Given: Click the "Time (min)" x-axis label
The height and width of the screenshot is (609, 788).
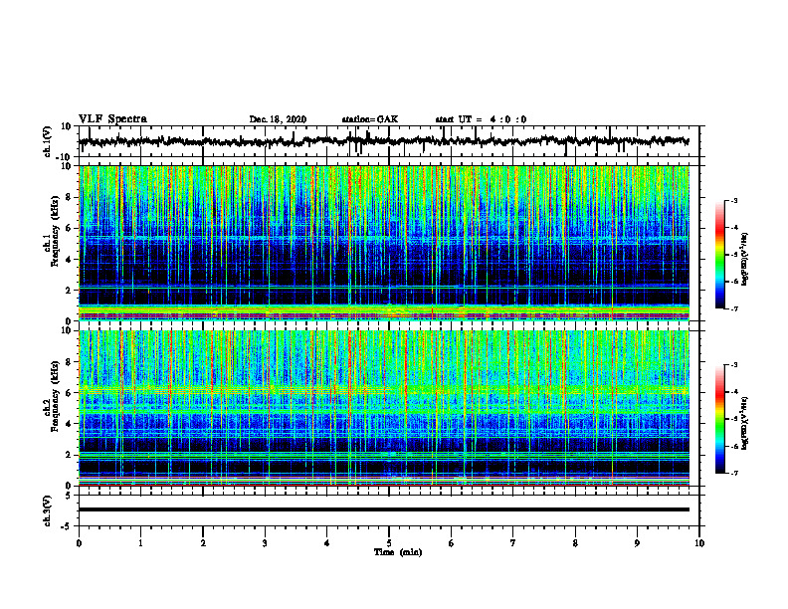Looking at the screenshot, I should [398, 552].
